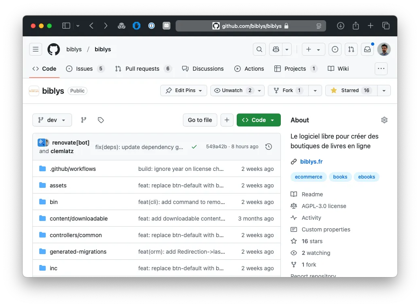The height and width of the screenshot is (307, 420).
Task: Click the browser address bar
Action: pos(251,25)
